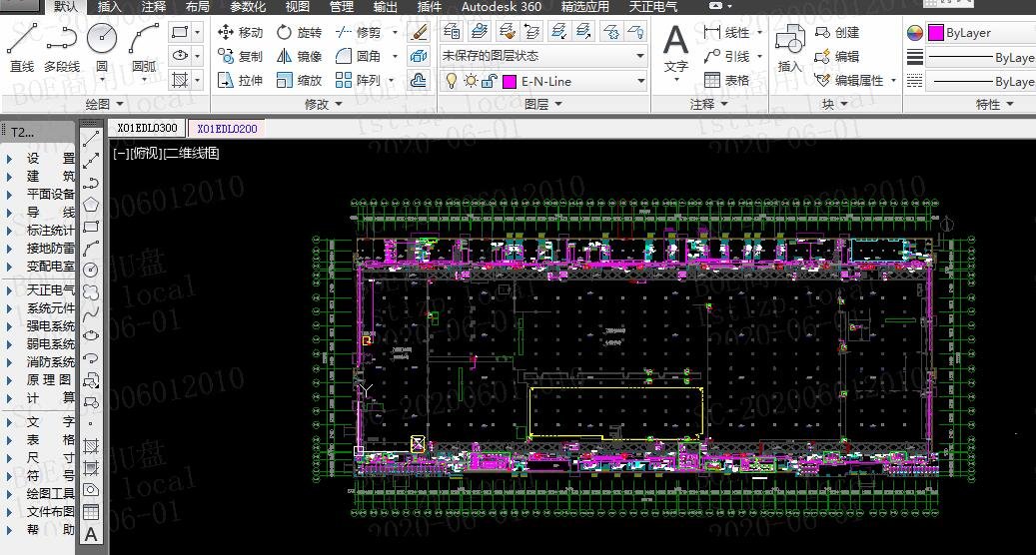Click the explode icon in the modify panel
This screenshot has height=555, width=1036.
pos(419,56)
